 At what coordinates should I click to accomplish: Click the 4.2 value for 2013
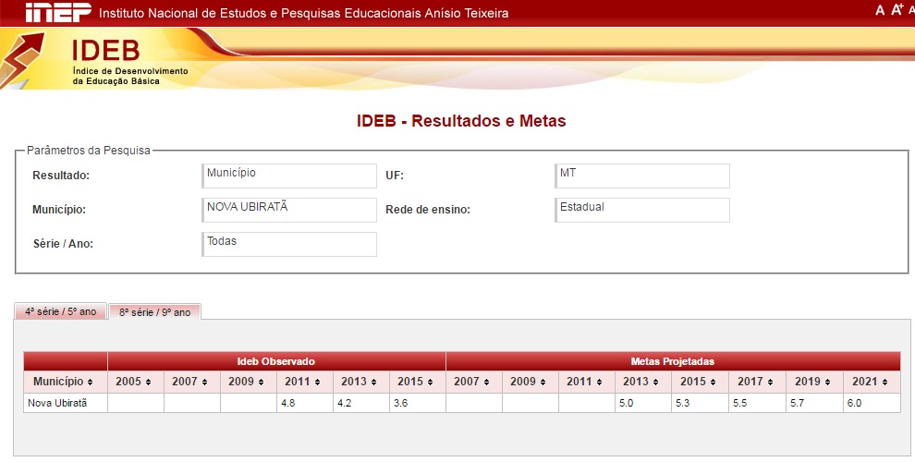[x=345, y=403]
